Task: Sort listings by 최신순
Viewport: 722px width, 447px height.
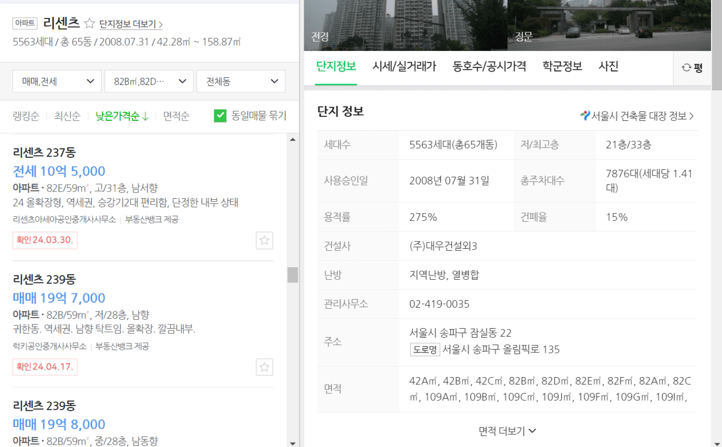Action: click(x=67, y=116)
